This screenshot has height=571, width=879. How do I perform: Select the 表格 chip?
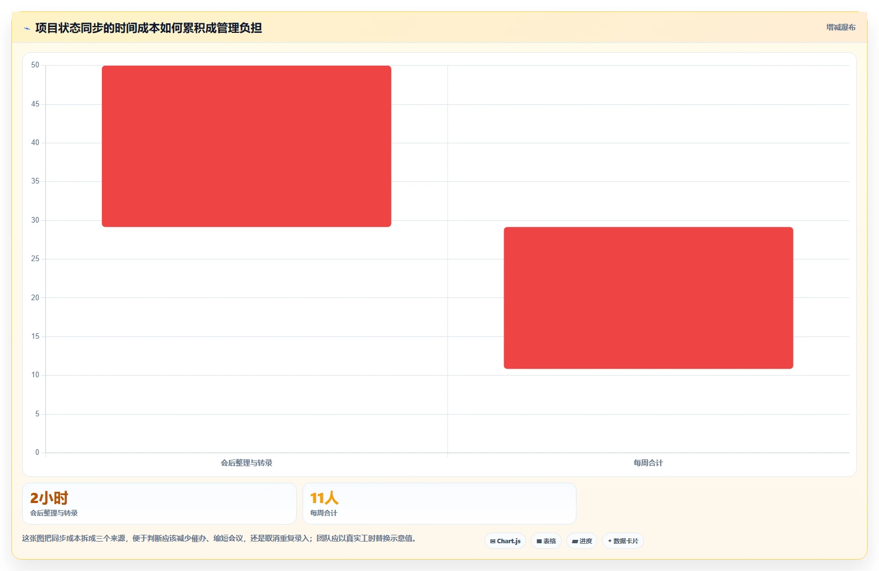546,541
